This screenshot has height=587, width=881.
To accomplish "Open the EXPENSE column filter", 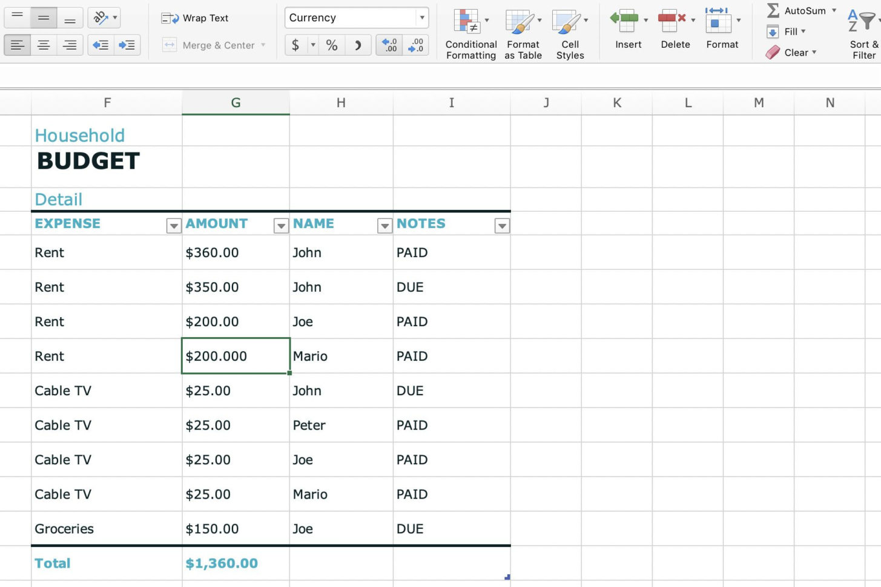I will click(173, 225).
